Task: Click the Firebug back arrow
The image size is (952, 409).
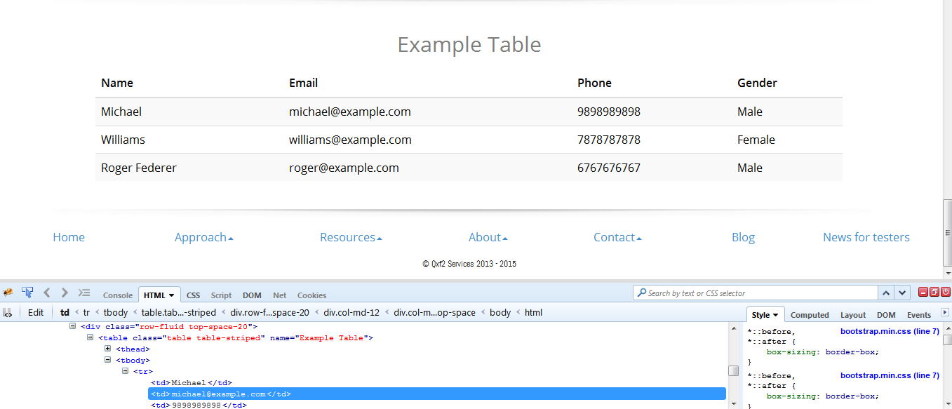Action: [47, 293]
